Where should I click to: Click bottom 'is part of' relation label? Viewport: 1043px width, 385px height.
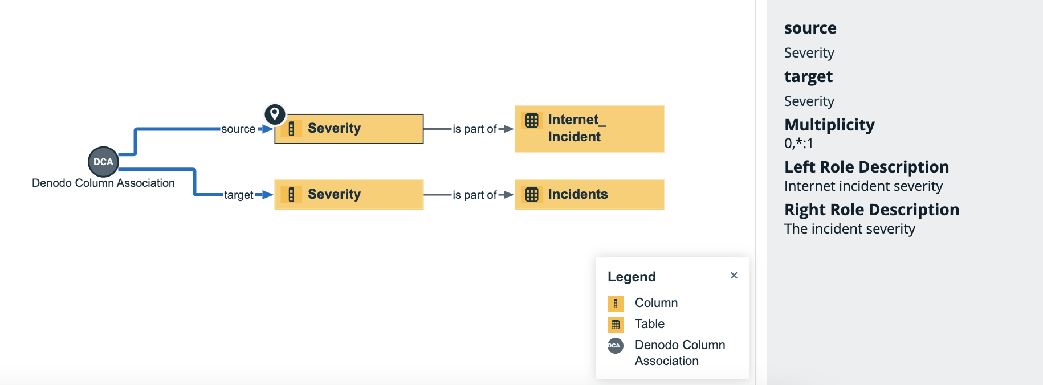(475, 195)
